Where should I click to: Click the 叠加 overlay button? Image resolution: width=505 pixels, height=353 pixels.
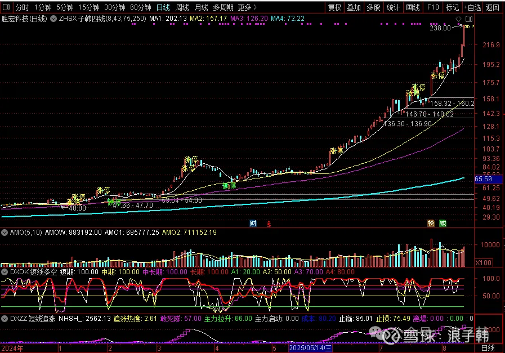click(x=354, y=7)
